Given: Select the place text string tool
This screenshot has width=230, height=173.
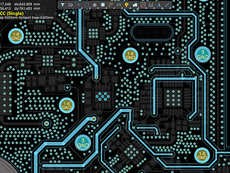Looking at the screenshot, I should 159,5.
